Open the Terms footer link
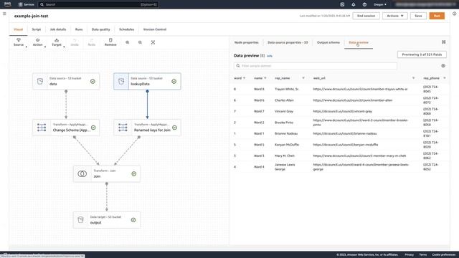The height and width of the screenshot is (258, 459). pyautogui.click(x=422, y=255)
